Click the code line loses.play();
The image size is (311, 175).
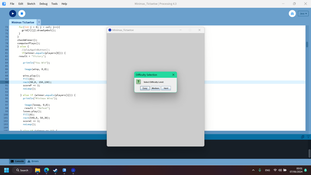click(x=32, y=111)
